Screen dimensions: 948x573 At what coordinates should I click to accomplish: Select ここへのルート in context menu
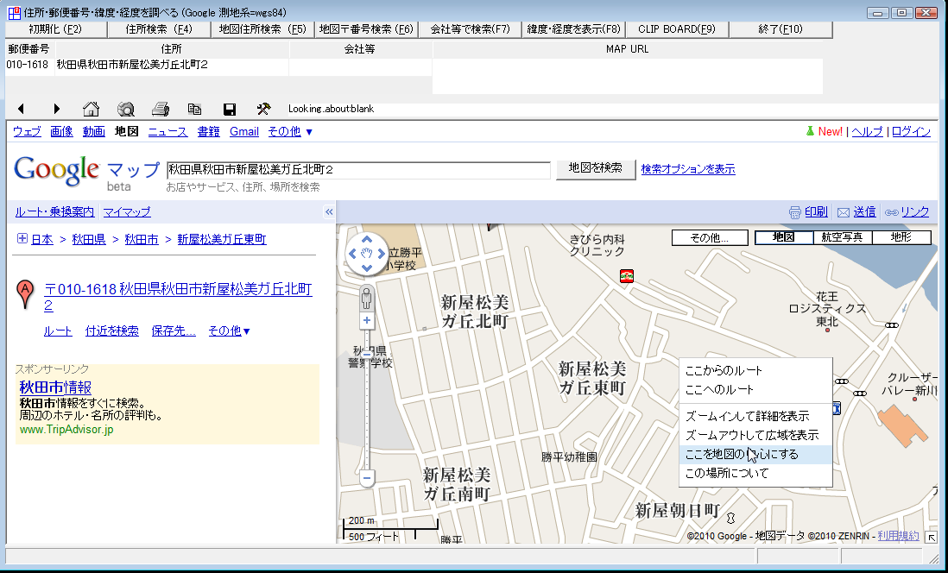point(755,389)
